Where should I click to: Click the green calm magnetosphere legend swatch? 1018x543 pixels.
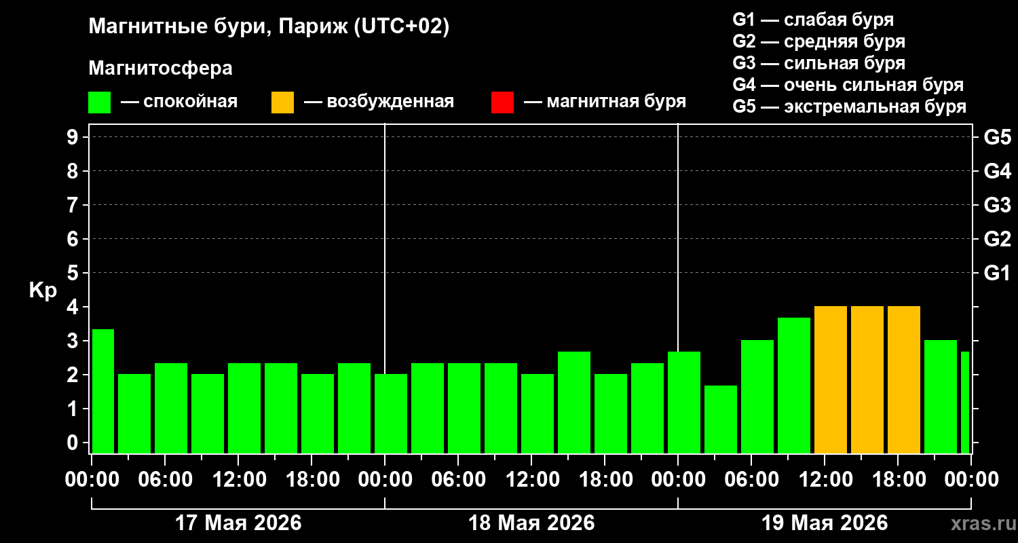click(x=99, y=102)
